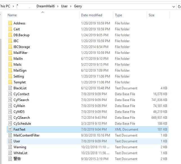The width and height of the screenshot is (181, 164).
Task: Select the DB.Backup folder icon
Action: click(10, 35)
